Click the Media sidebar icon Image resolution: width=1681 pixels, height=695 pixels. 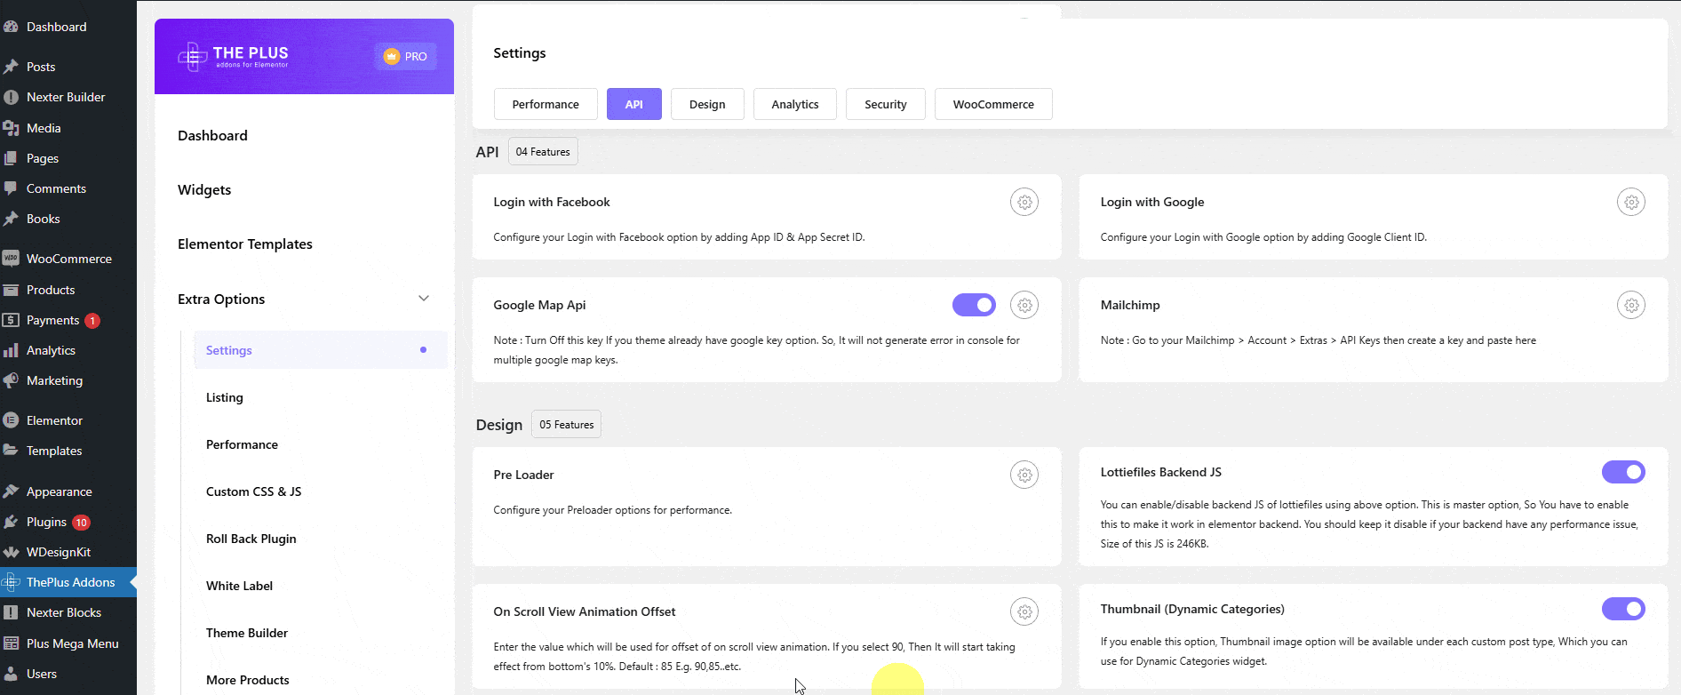tap(11, 128)
